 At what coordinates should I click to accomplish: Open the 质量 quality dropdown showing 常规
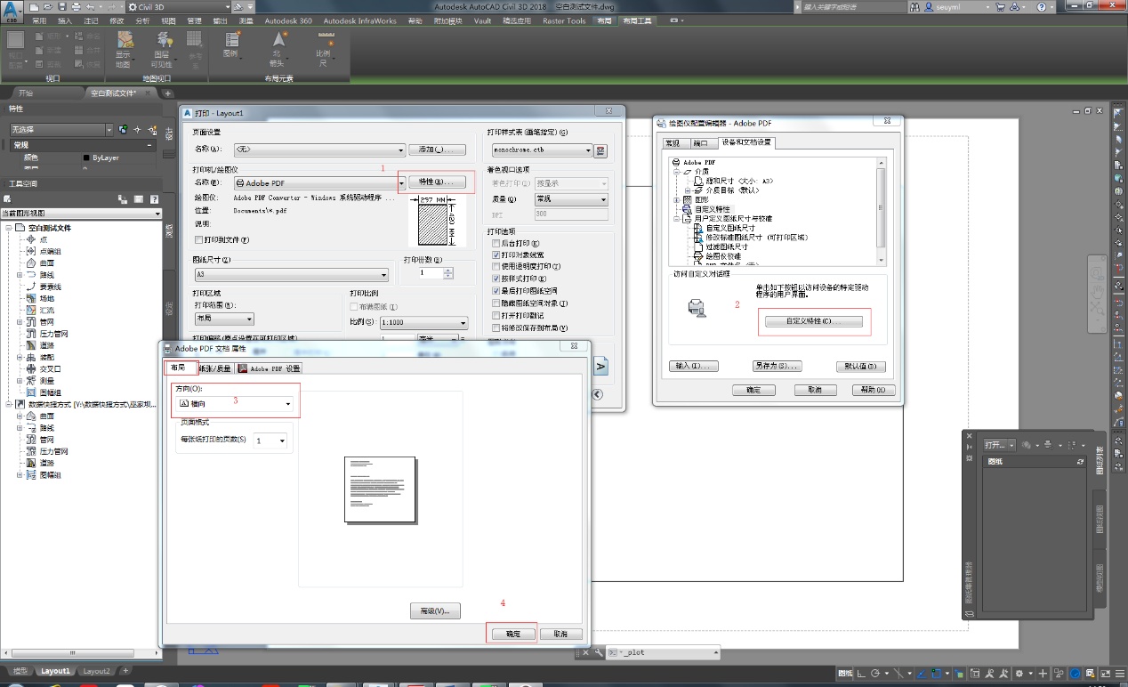pos(571,199)
